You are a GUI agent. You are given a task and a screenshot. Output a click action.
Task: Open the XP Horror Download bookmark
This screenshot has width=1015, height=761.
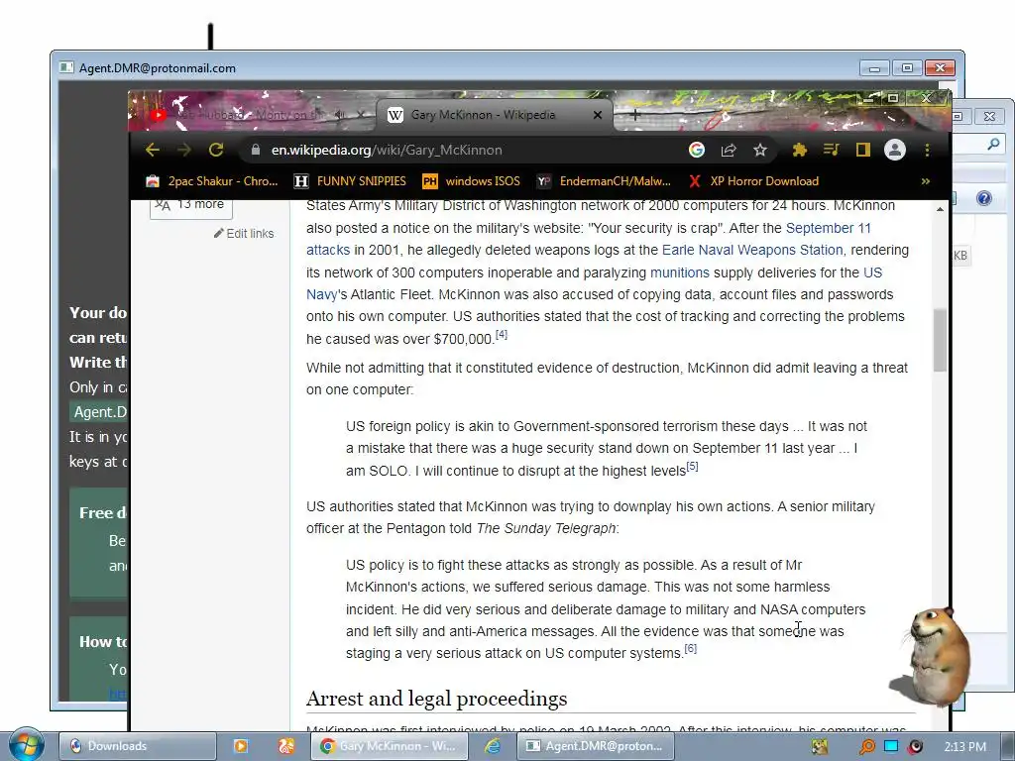(753, 181)
